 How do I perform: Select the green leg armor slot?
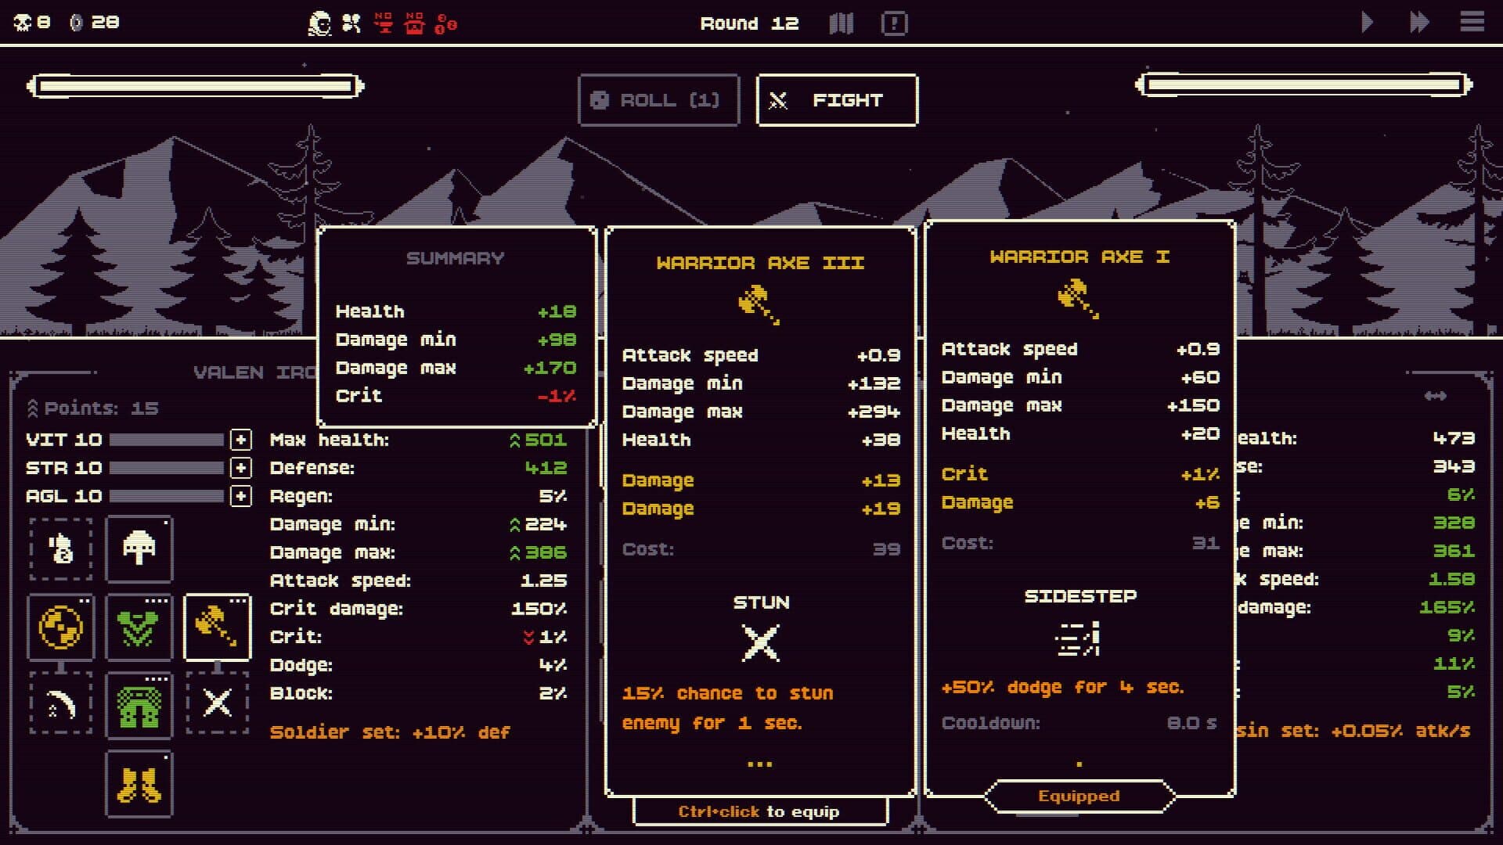coord(139,706)
